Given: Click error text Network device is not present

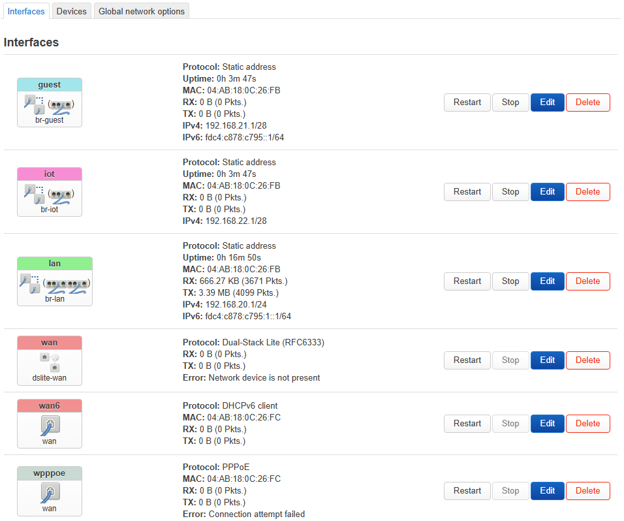Looking at the screenshot, I should tap(264, 378).
